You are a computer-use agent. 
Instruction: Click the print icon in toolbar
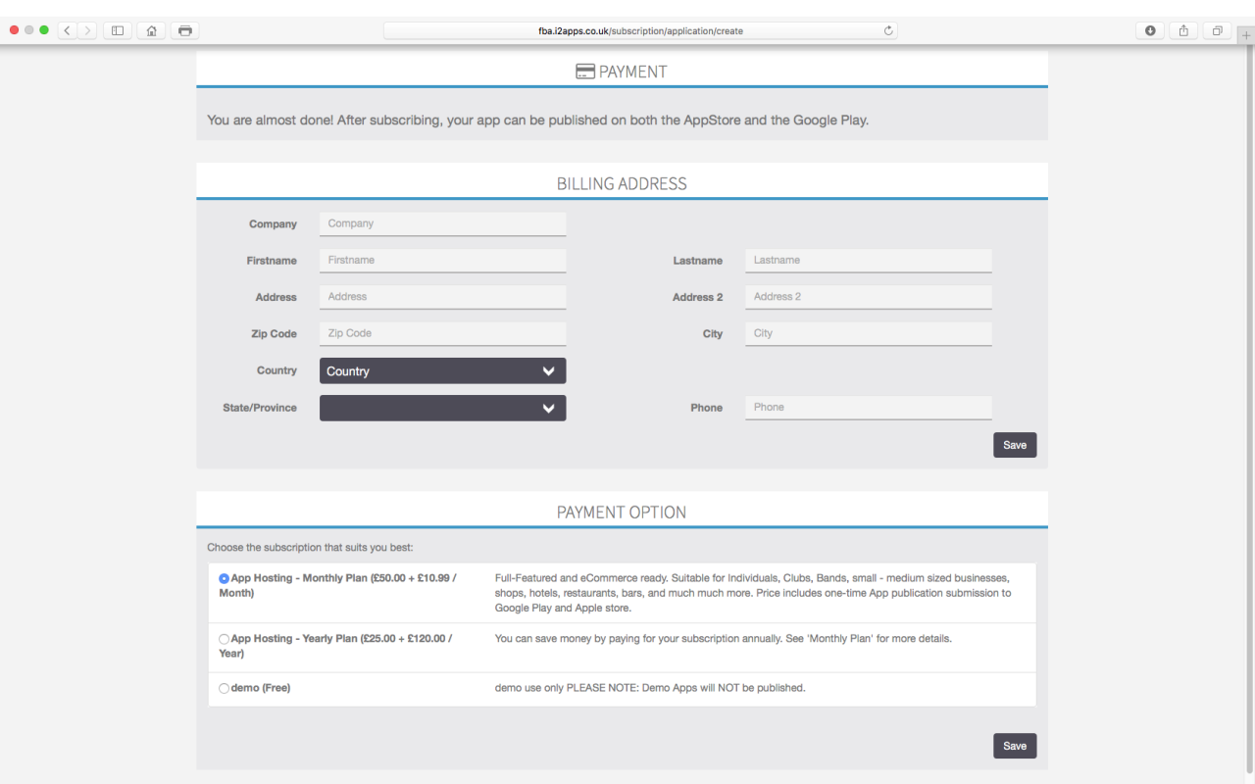tap(184, 30)
